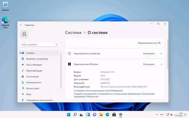Viewport: 189px width, 118px height.
Task: Open the Recycle Bin desktop icon
Action: 5,6
